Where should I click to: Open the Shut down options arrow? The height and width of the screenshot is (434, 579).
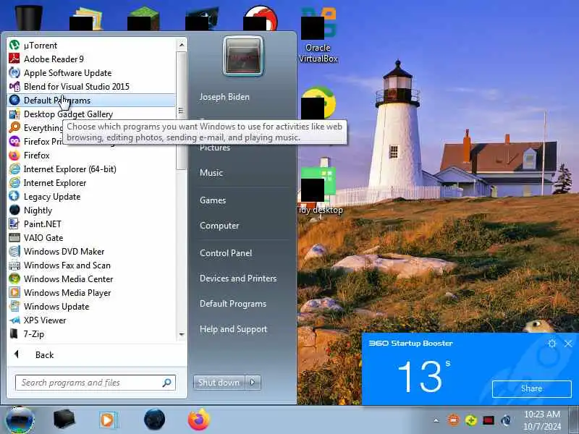(253, 383)
